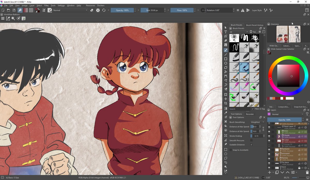Screen dimensions: 310x180
Task: Duplicate layer using the copy icon
Action: pos(277,172)
